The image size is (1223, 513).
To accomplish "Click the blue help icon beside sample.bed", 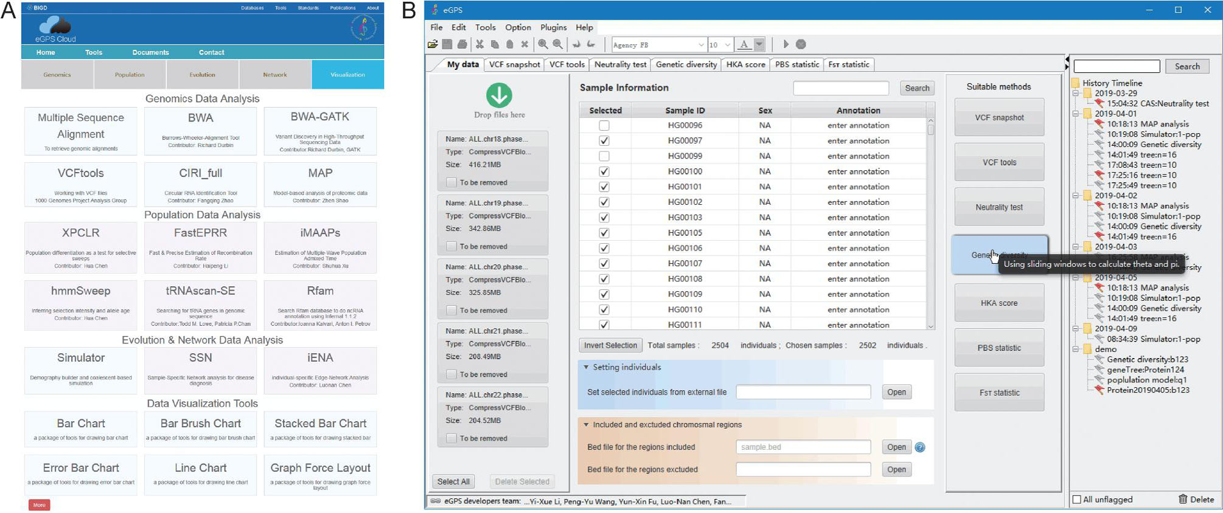I will (x=920, y=447).
